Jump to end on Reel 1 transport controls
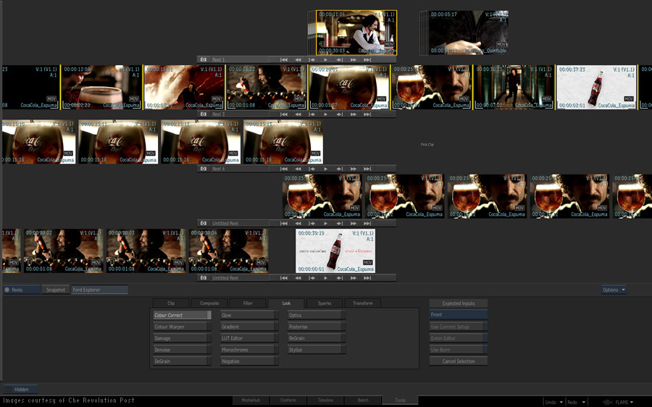The width and height of the screenshot is (652, 407). point(367,59)
